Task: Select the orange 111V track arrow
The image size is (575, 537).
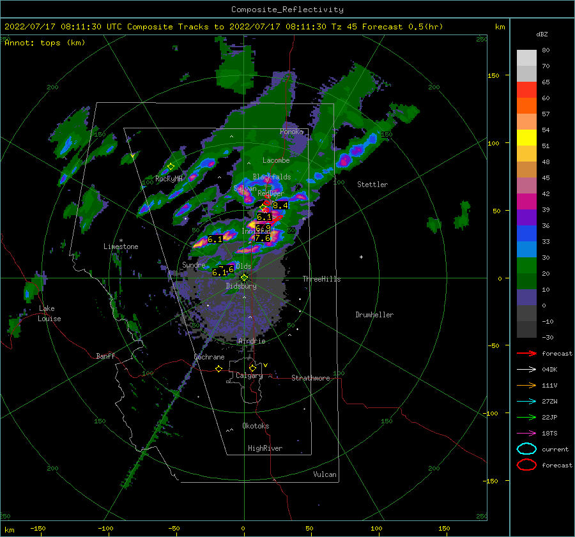Action: point(526,385)
